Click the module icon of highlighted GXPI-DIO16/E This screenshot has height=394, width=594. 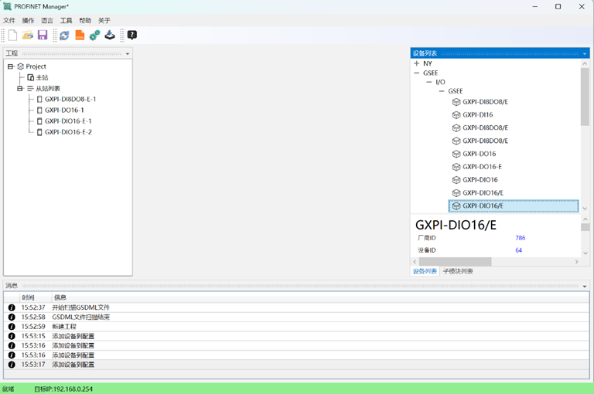coord(456,206)
